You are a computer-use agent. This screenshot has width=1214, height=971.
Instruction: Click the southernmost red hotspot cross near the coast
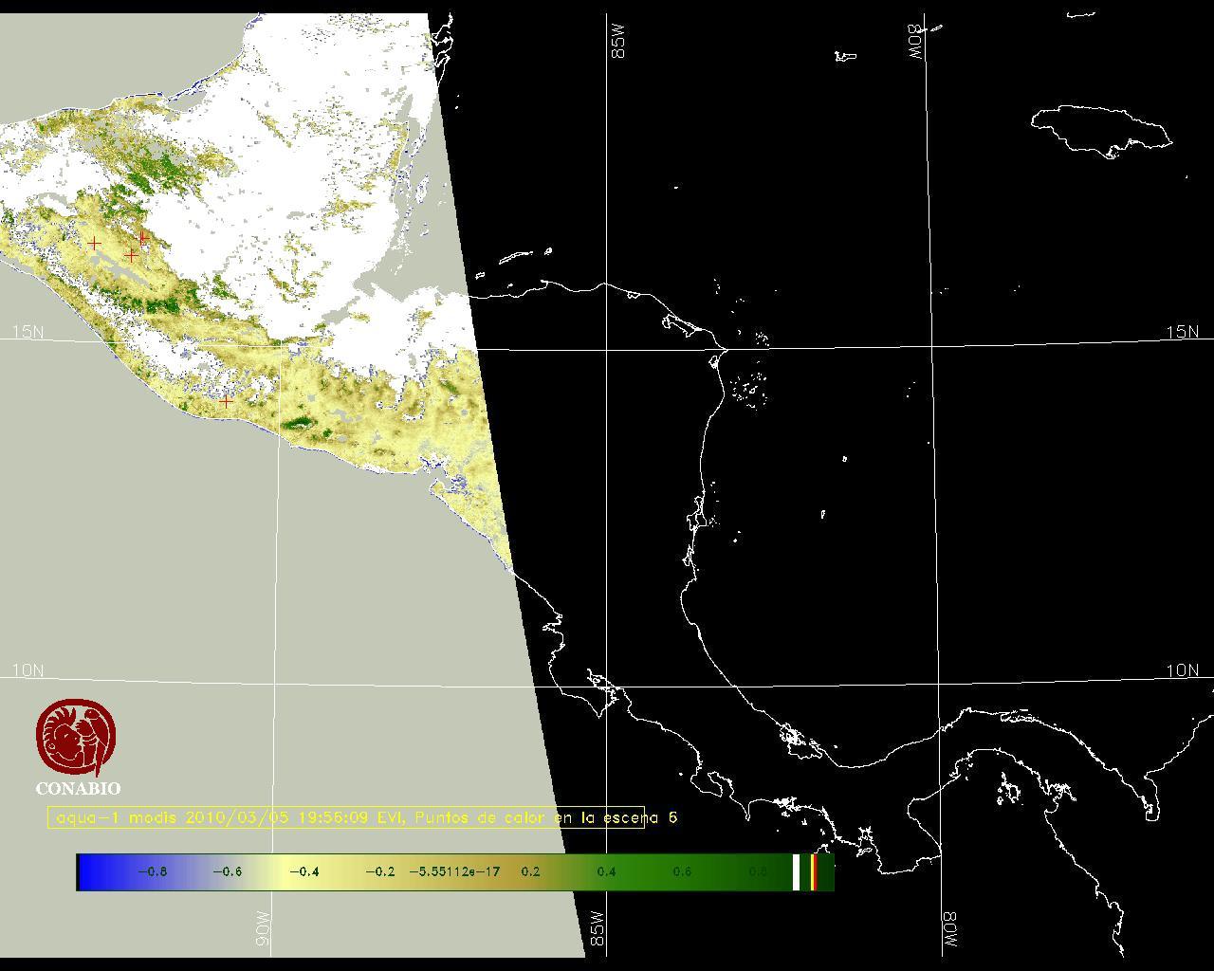click(226, 402)
